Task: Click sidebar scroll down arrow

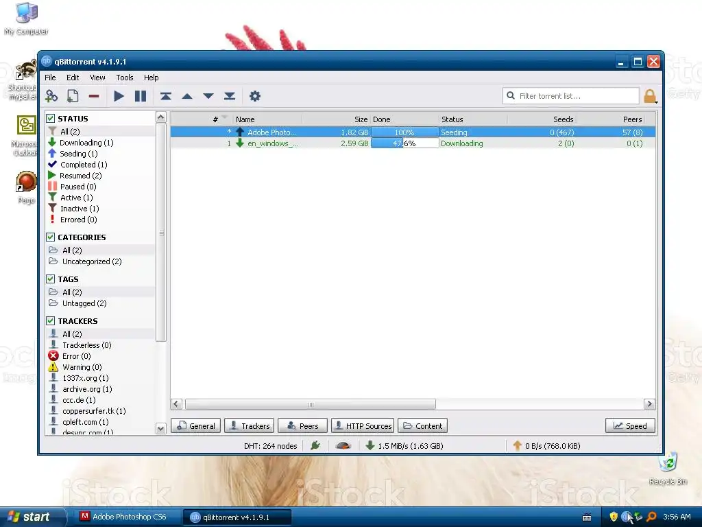Action: coord(160,428)
